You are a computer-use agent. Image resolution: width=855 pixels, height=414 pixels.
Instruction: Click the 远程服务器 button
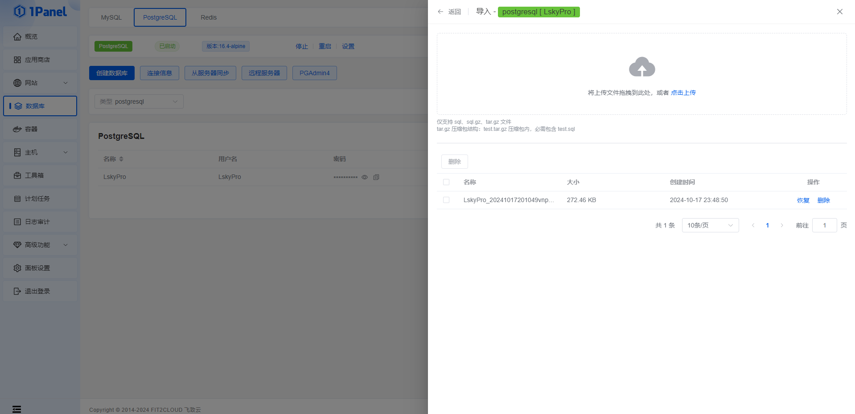click(264, 73)
